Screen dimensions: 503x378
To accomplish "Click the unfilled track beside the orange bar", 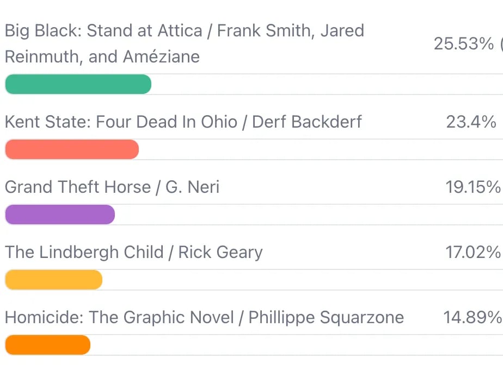I will point(297,345).
